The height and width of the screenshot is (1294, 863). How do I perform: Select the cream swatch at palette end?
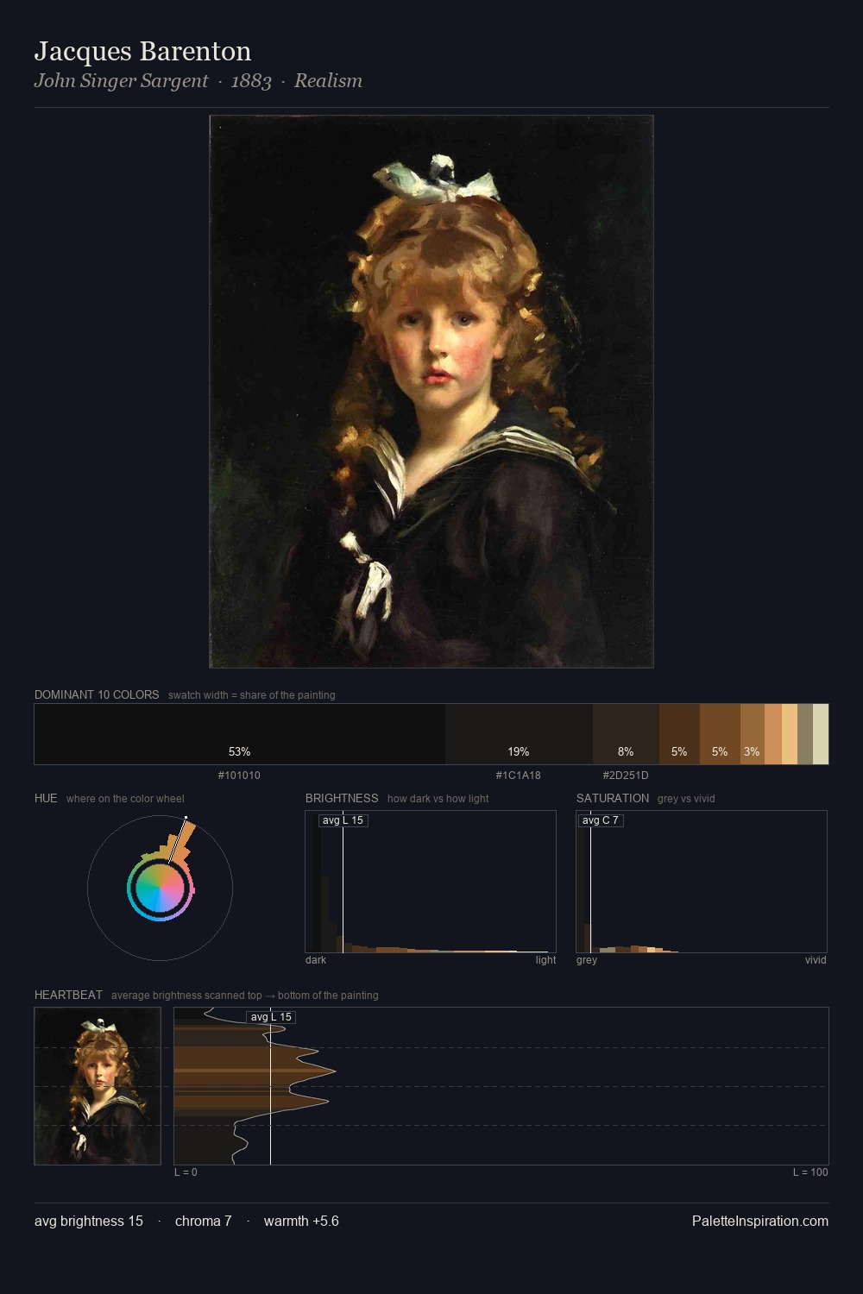pos(821,734)
